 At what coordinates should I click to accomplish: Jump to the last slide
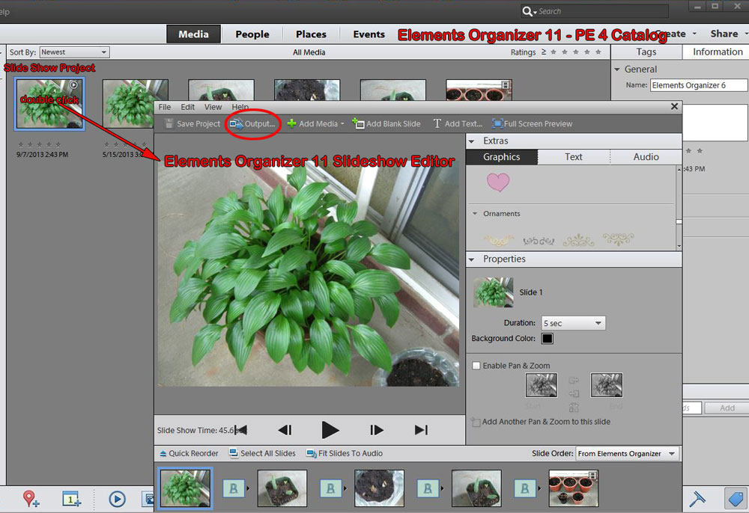tap(421, 430)
